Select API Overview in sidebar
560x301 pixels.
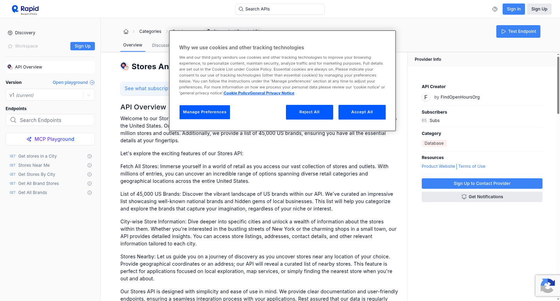[x=50, y=67]
